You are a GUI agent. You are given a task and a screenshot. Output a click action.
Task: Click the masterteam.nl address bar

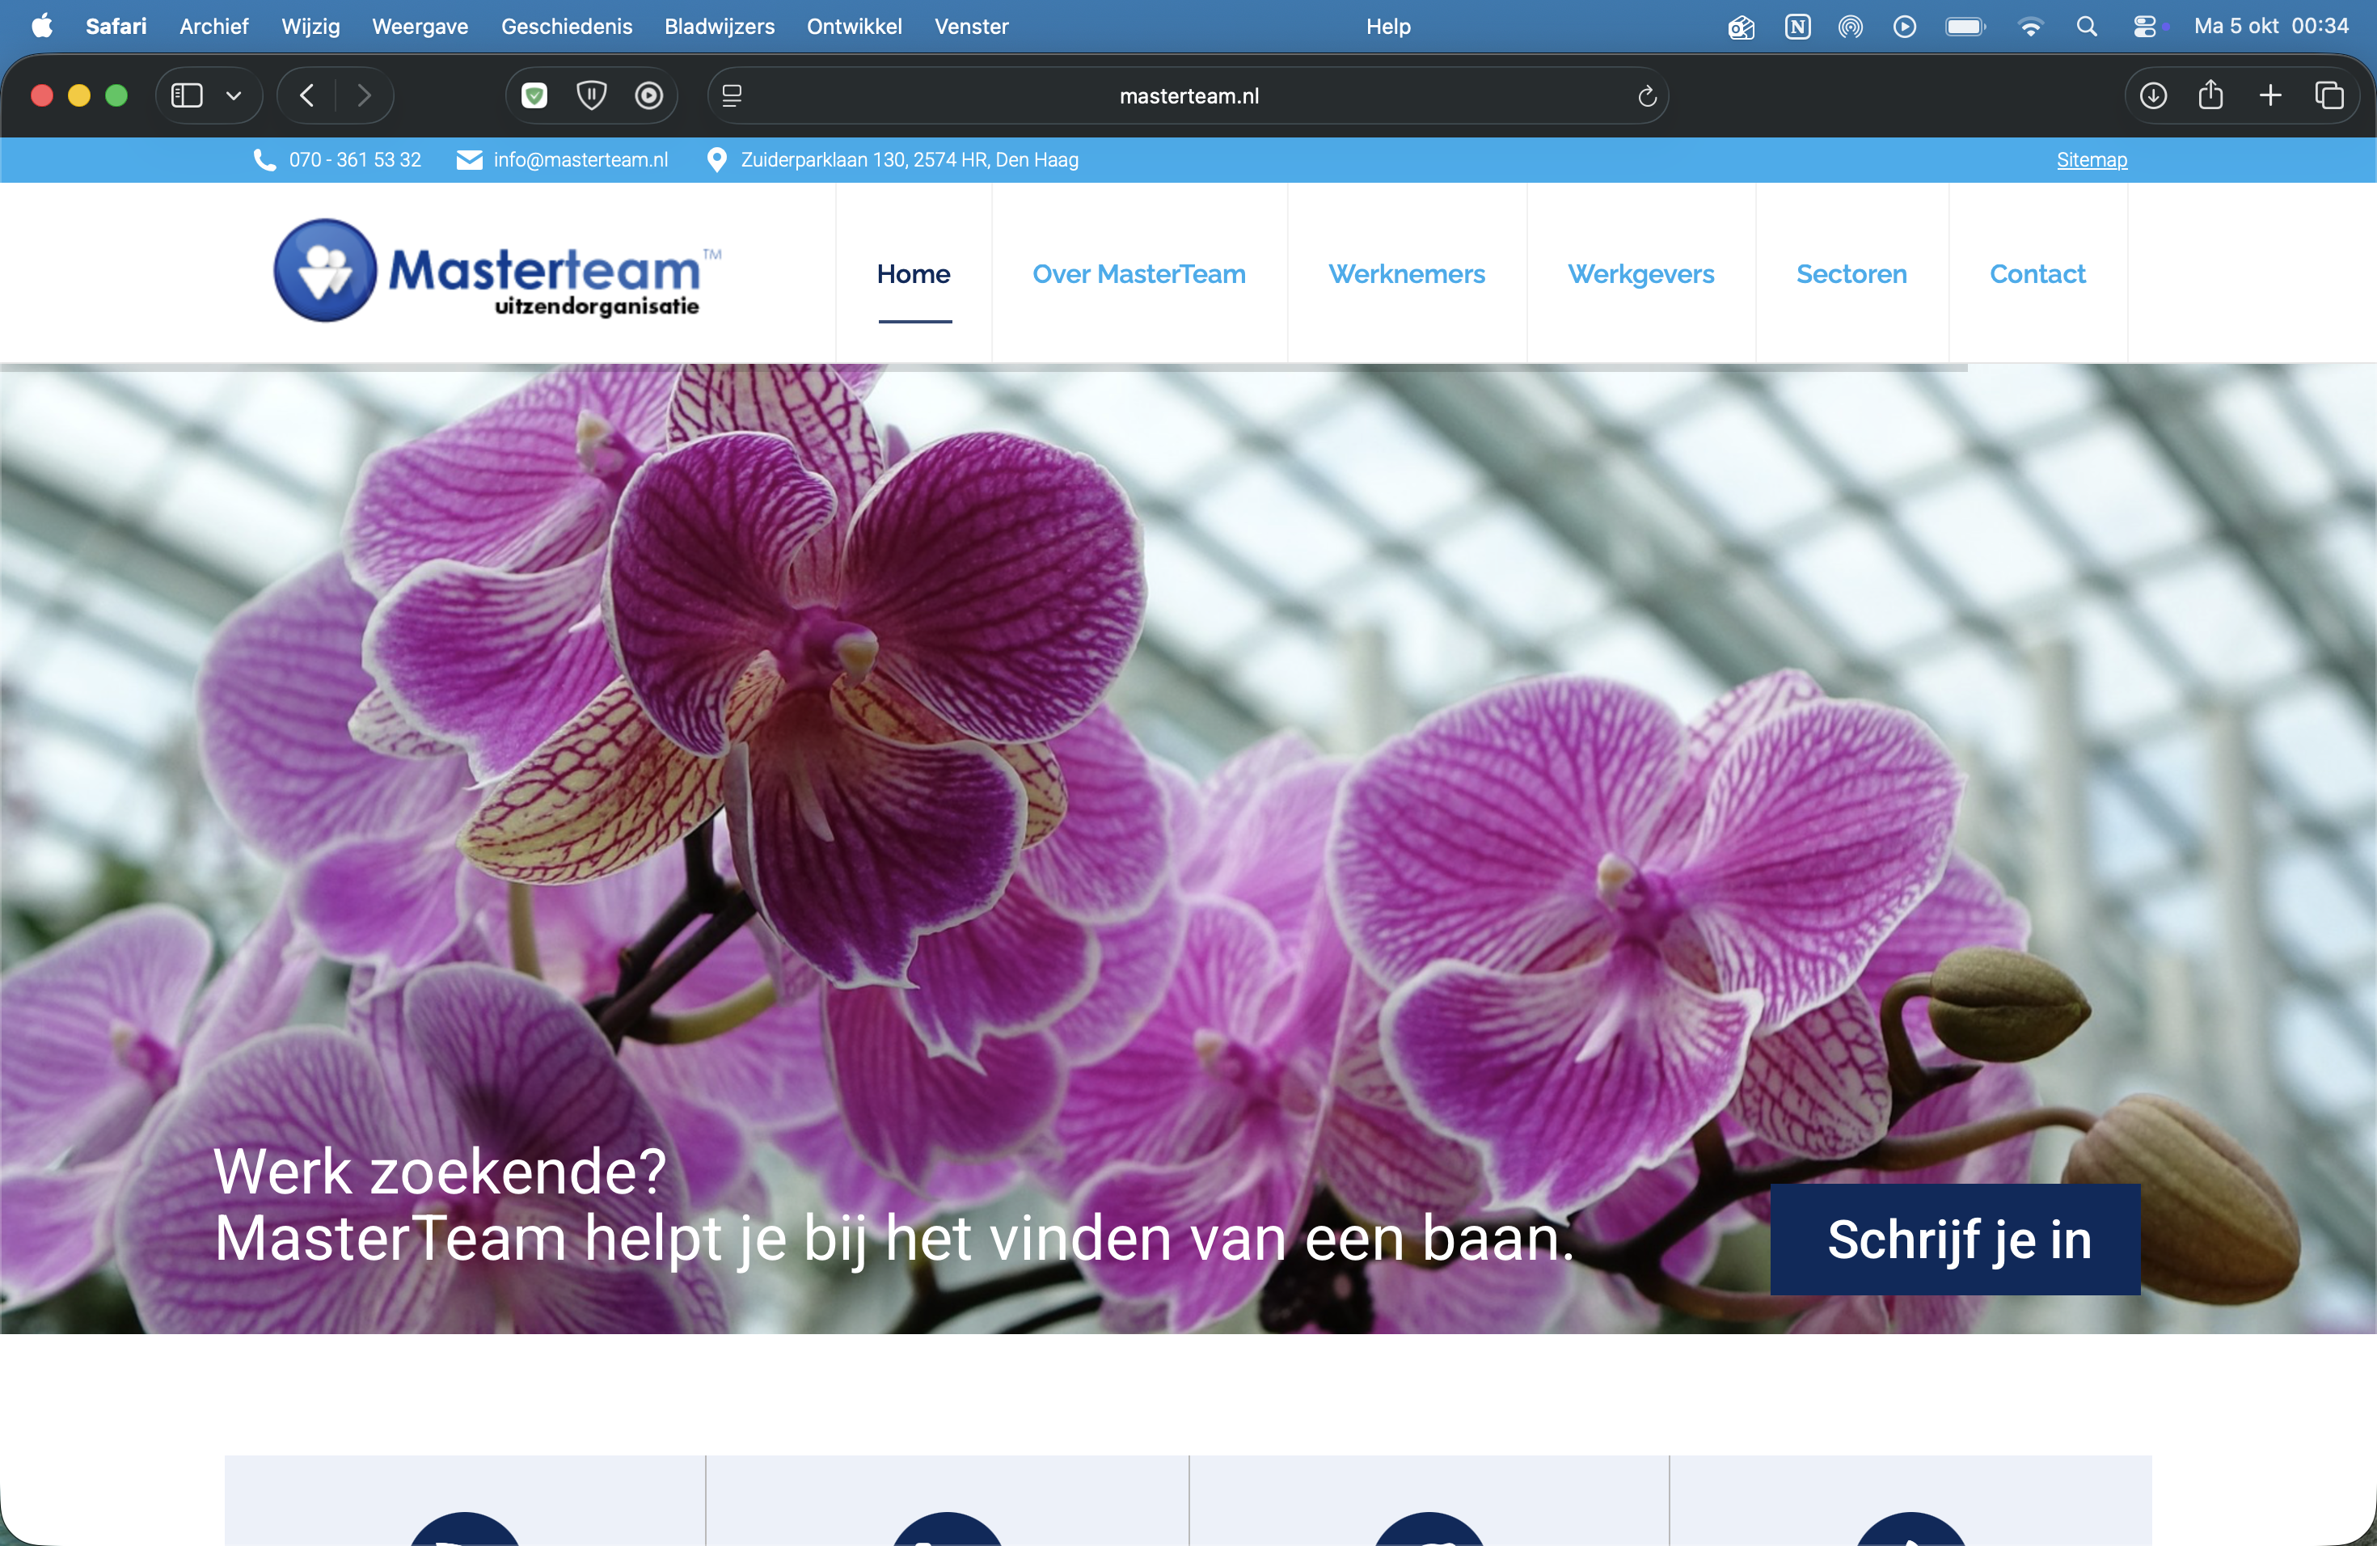1188,96
